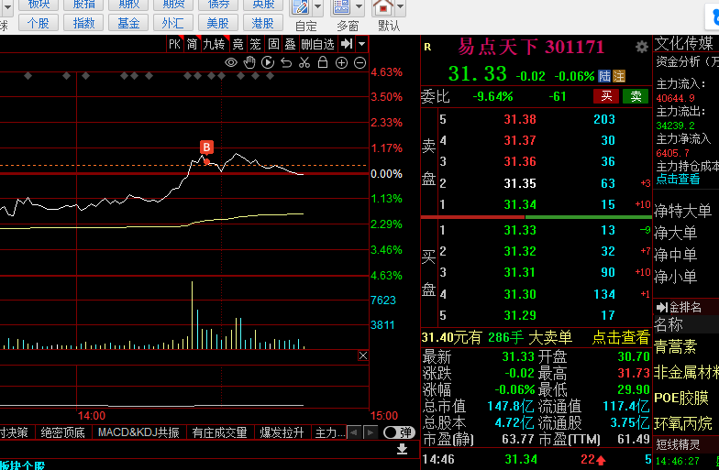Select the 外汇 category button
This screenshot has width=719, height=470.
(172, 23)
